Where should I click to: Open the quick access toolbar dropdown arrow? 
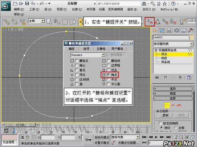point(49,3)
